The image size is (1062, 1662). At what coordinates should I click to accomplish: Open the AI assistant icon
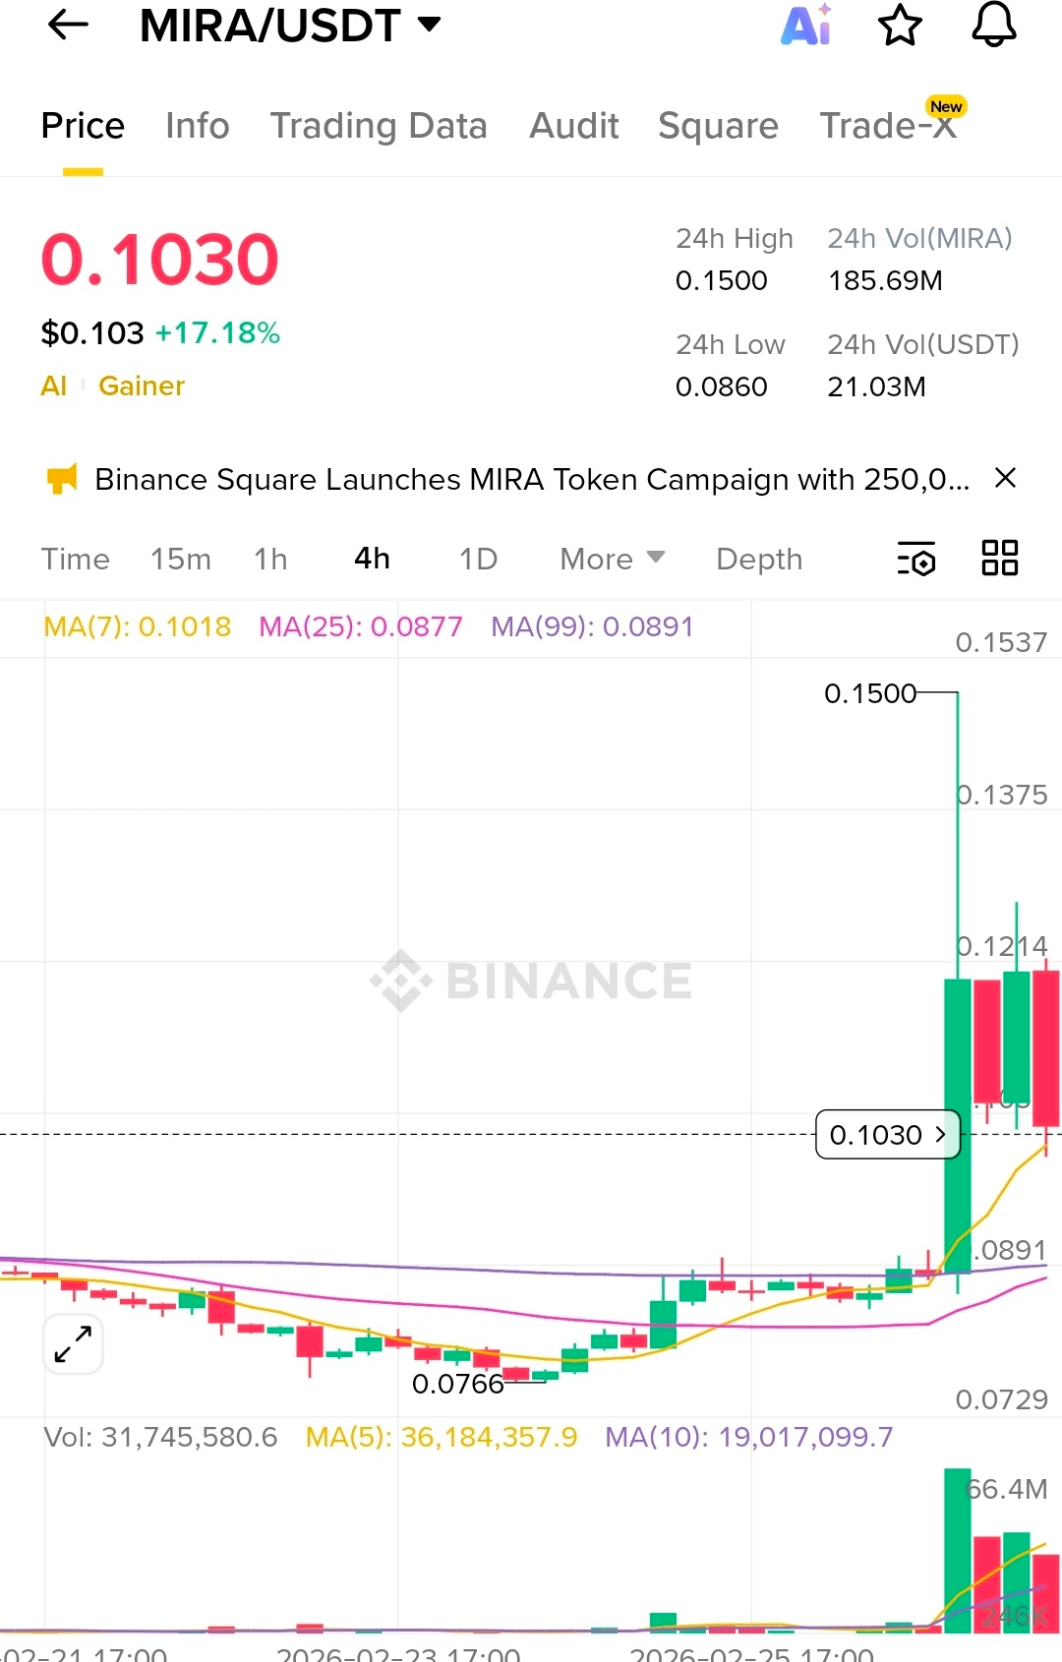(806, 26)
